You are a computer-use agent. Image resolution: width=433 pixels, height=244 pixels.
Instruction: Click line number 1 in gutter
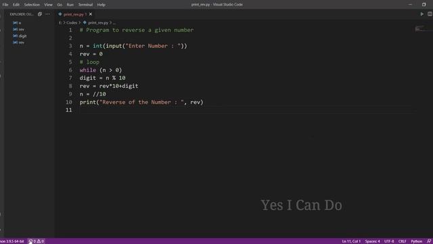pos(70,30)
